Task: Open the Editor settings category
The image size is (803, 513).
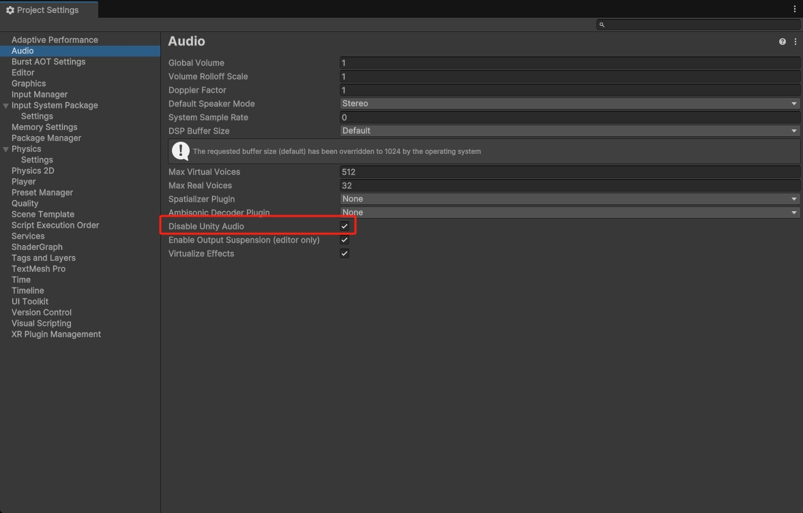Action: coord(23,73)
